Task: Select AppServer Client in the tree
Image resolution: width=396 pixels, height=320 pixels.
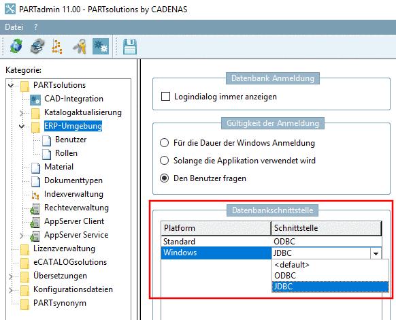Action: click(74, 221)
